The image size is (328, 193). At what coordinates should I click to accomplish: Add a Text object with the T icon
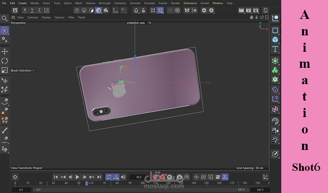pos(275,49)
